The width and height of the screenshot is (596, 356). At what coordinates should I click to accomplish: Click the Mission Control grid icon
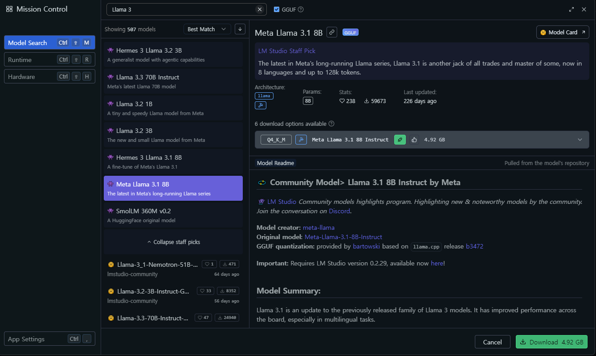[x=9, y=9]
